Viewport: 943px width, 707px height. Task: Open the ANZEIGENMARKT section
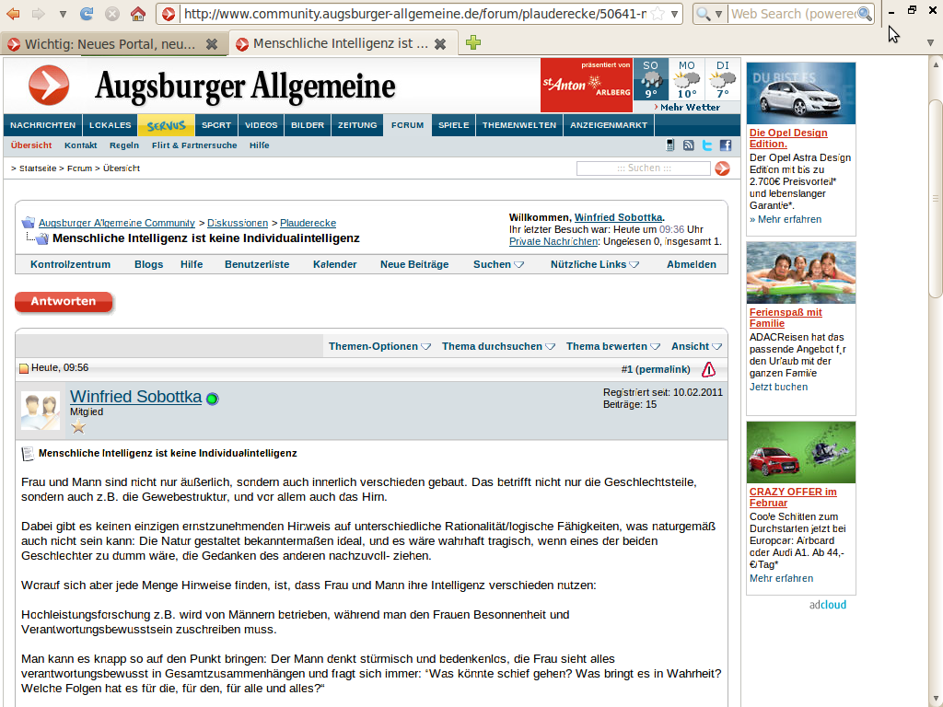tap(609, 125)
